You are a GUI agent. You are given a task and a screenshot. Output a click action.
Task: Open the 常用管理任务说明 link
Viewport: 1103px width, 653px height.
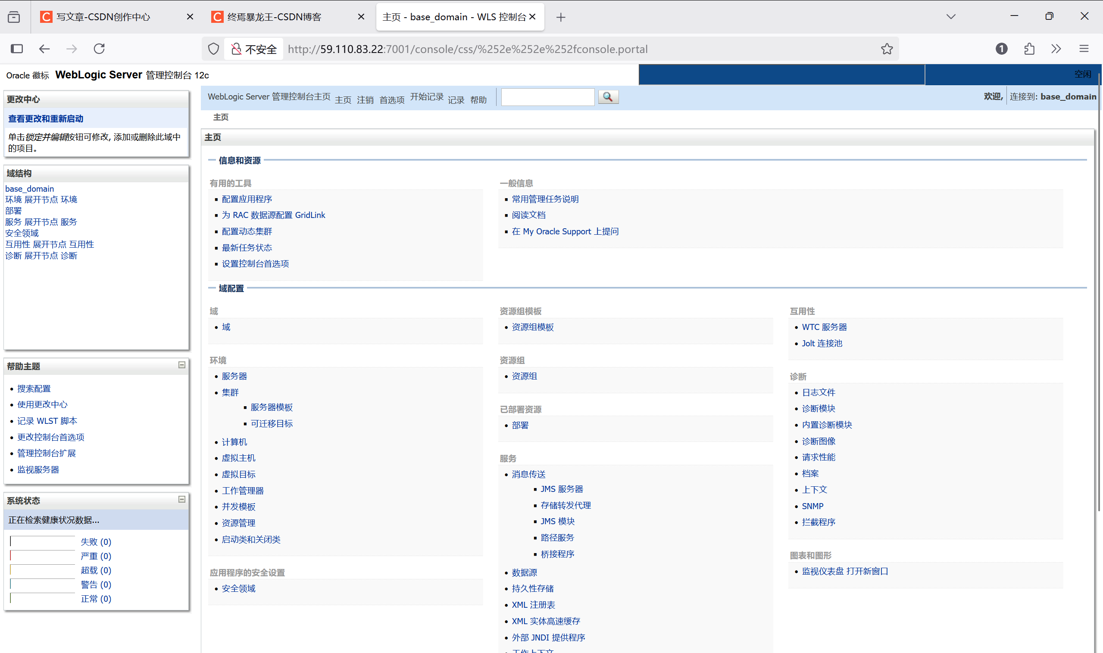545,199
